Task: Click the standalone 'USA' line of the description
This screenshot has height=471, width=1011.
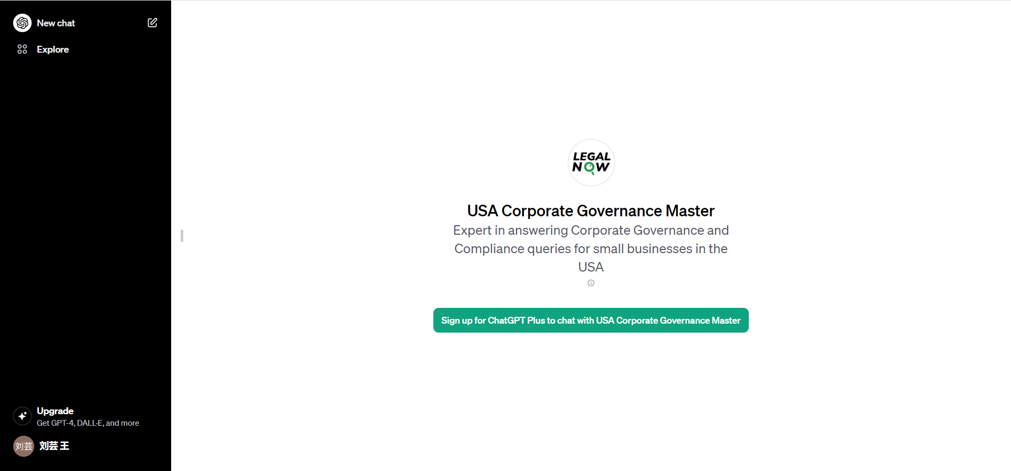Action: click(590, 267)
